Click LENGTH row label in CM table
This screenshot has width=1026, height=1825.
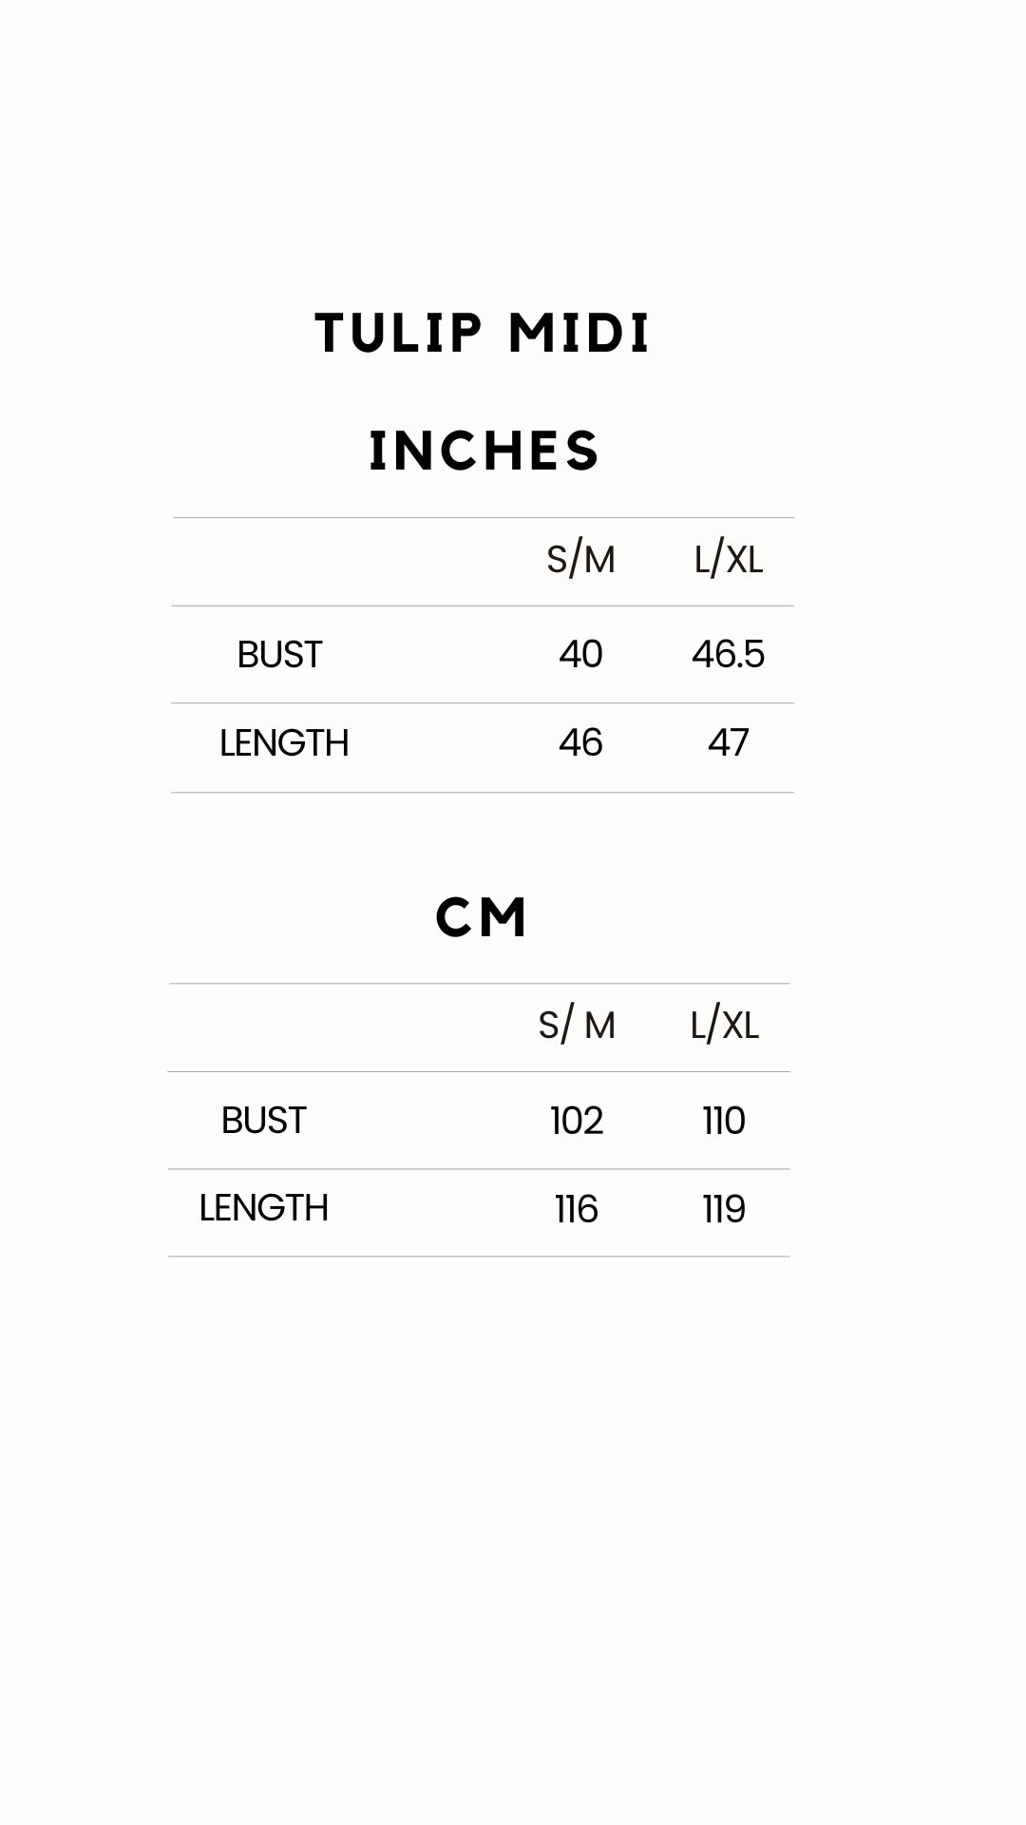pos(263,1208)
